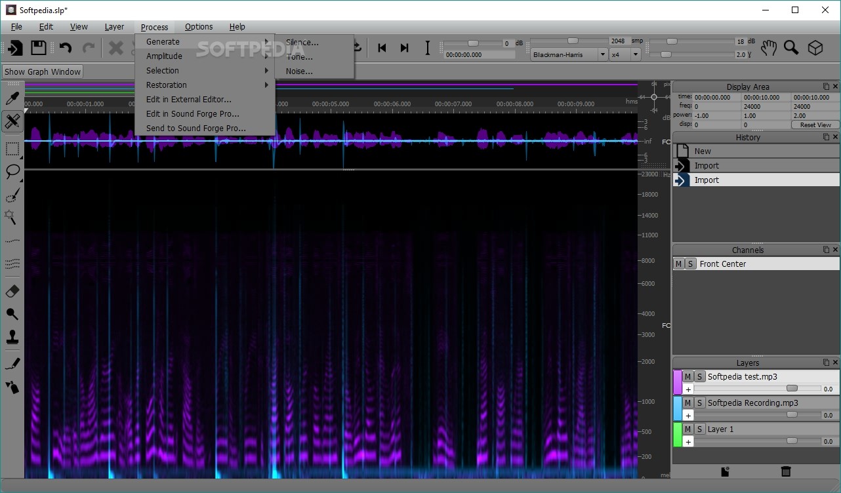Open the Selection submenu
This screenshot has width=841, height=493.
205,71
